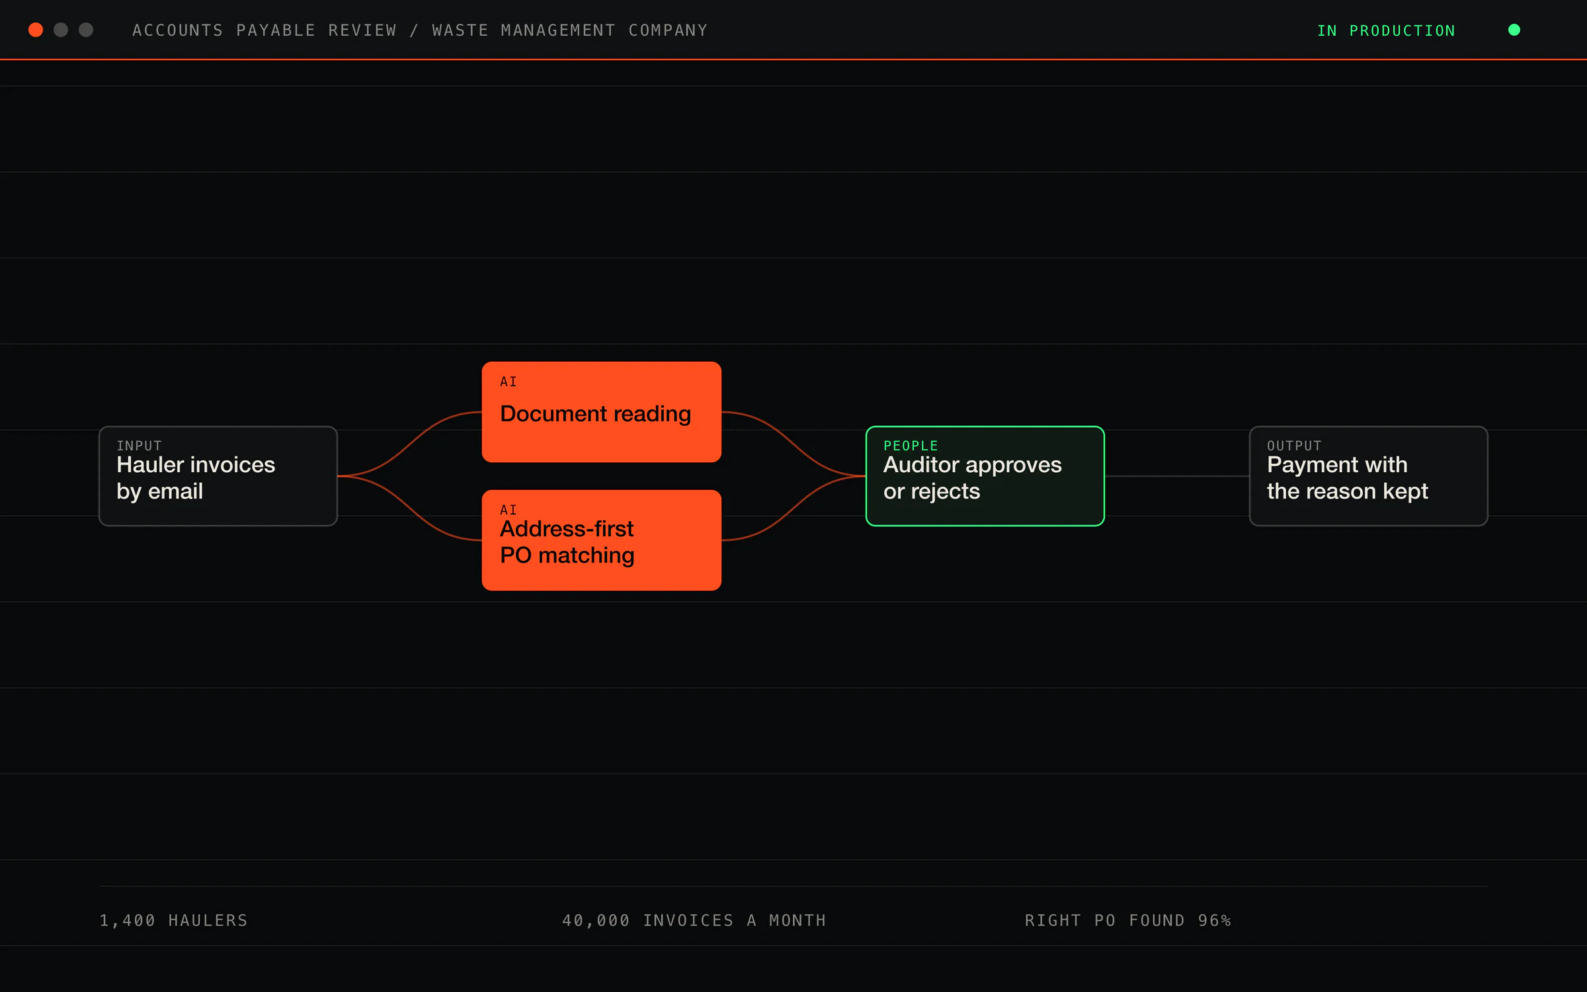1587x992 pixels.
Task: Select the Address-first PO matching node
Action: 601,540
